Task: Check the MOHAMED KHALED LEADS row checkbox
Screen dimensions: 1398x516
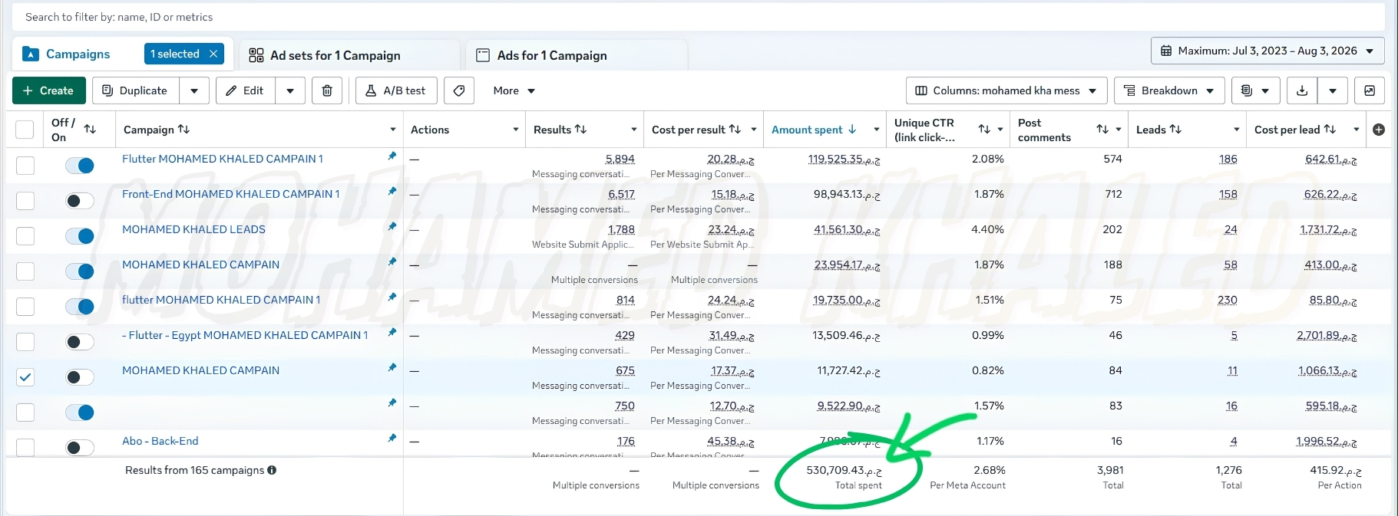Action: click(25, 235)
